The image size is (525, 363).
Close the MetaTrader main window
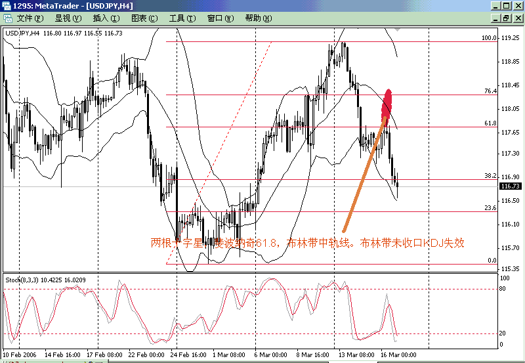(518, 6)
